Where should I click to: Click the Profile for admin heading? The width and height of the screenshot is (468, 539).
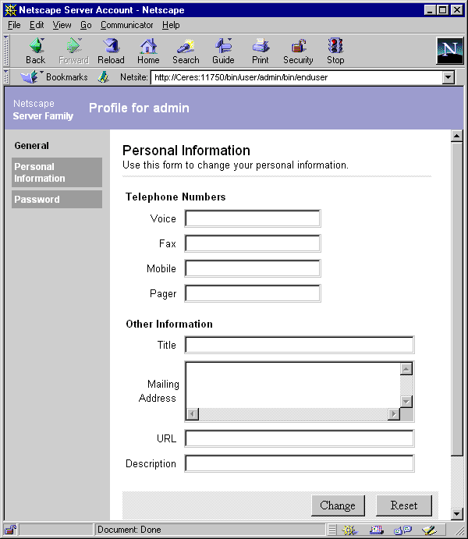[x=139, y=108]
